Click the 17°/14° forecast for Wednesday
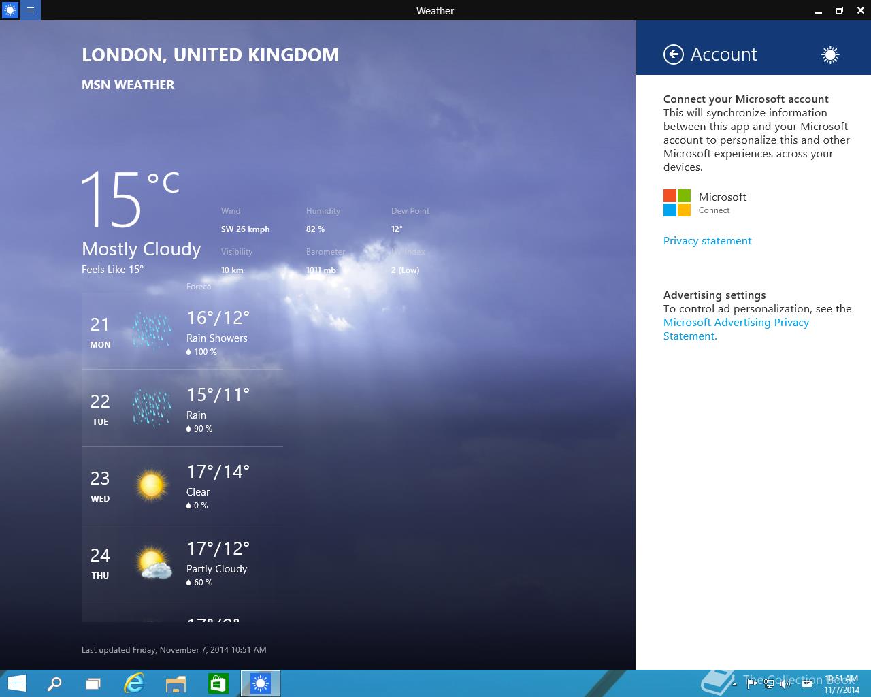Viewport: 871px width, 697px height. [218, 472]
